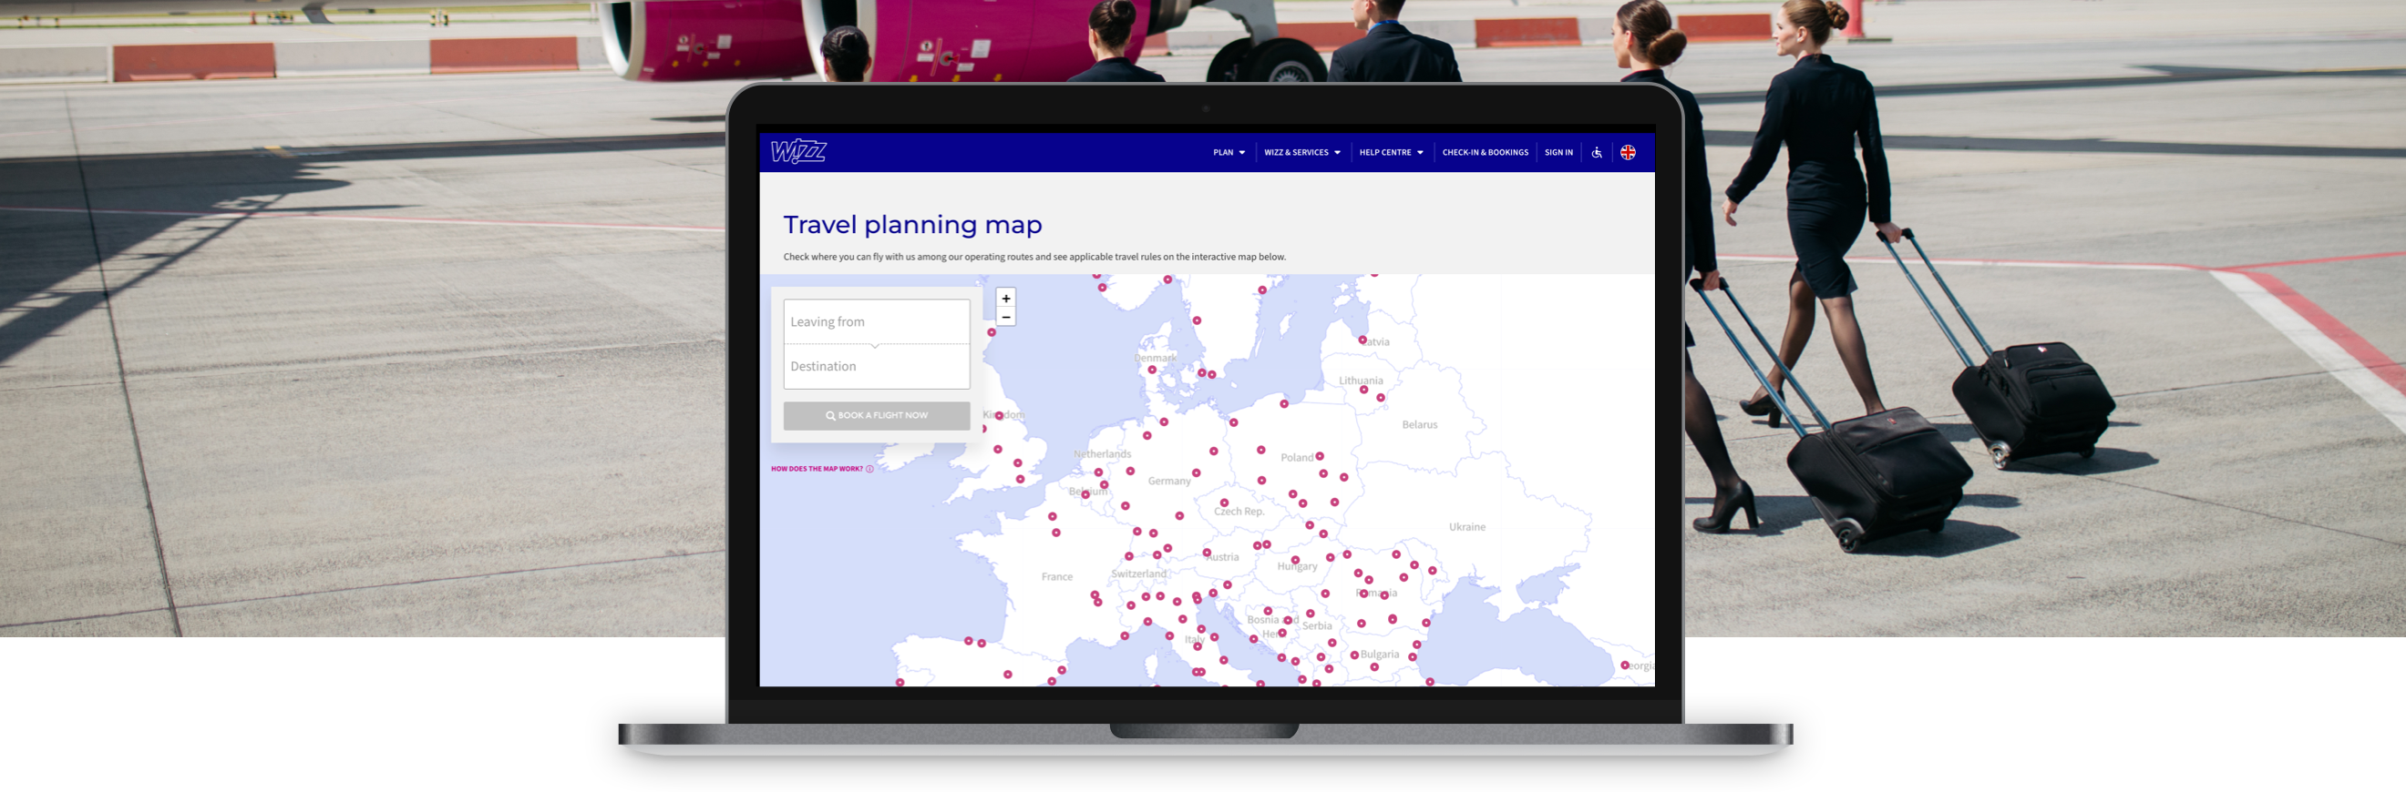2406x792 pixels.
Task: Select the airport marker beside Poland label
Action: click(x=1320, y=456)
